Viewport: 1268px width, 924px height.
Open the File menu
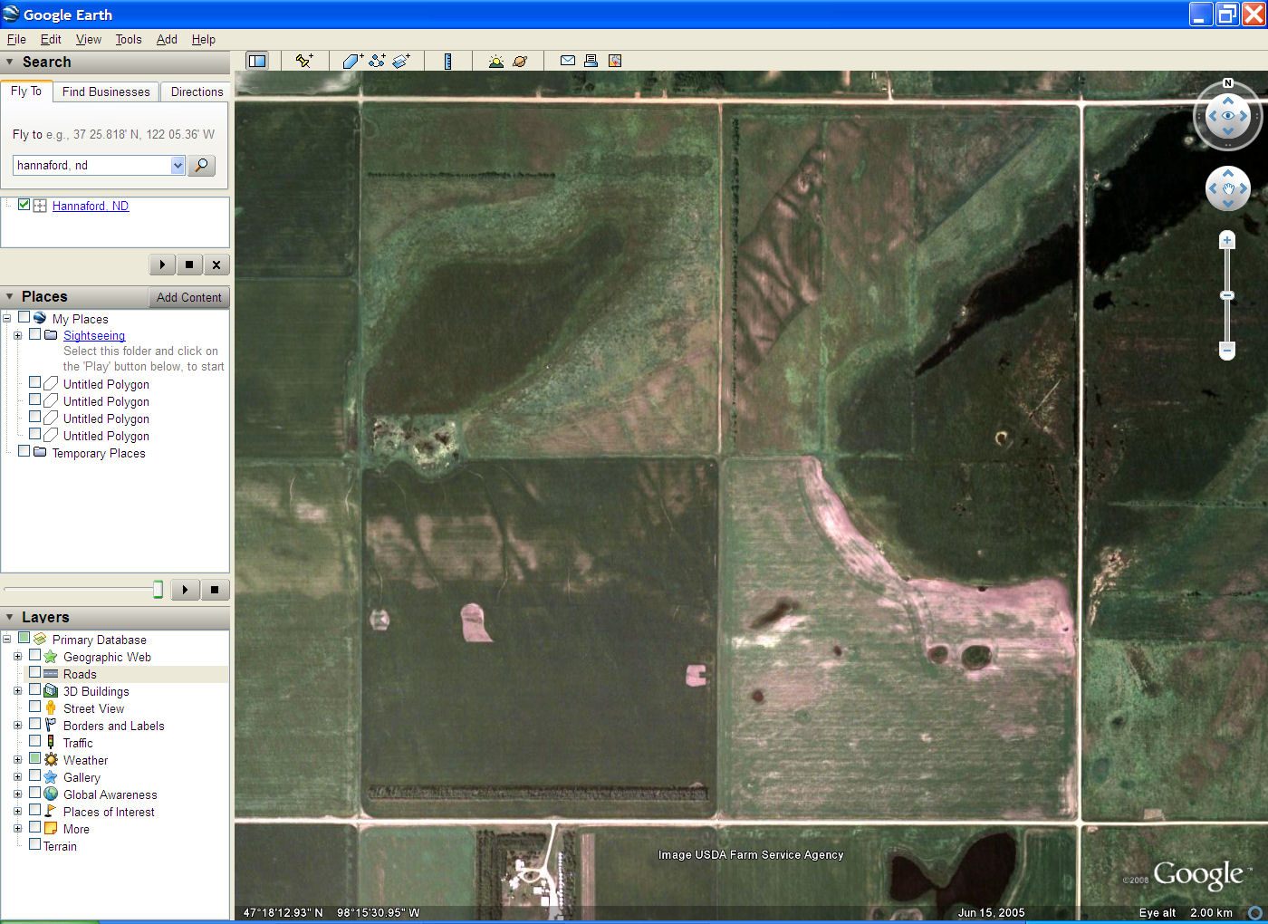point(16,39)
